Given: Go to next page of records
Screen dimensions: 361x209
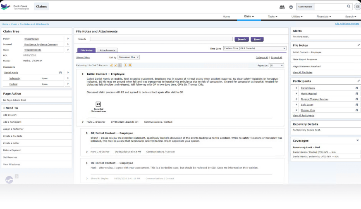Looking at the screenshot, I should (125, 65).
